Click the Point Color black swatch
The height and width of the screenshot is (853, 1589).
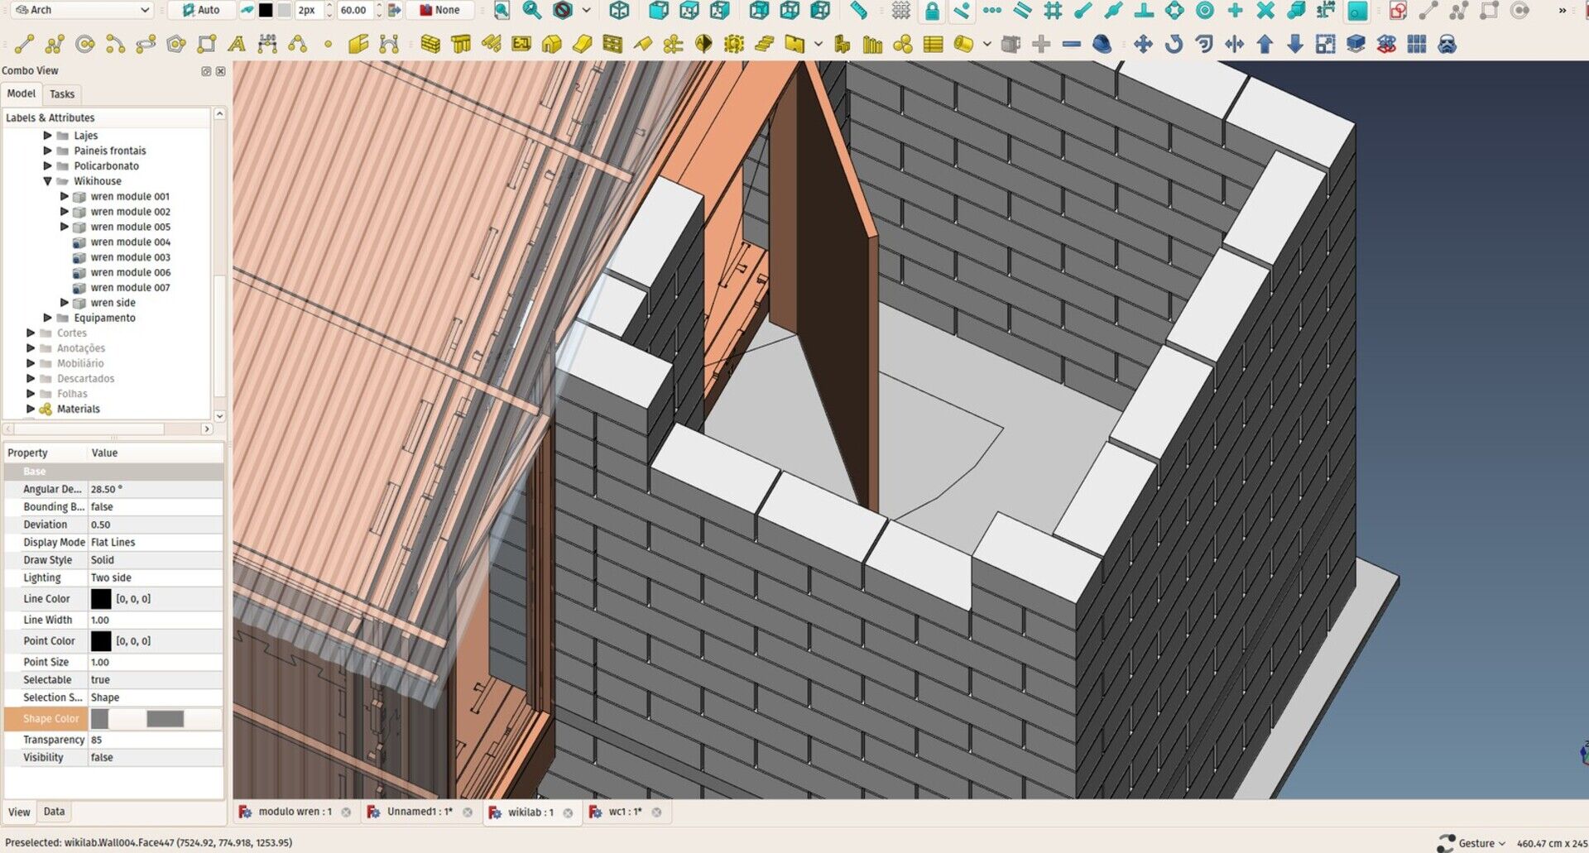[x=101, y=641]
